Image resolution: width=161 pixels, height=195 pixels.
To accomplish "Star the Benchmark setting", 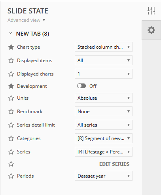I will tap(11, 112).
